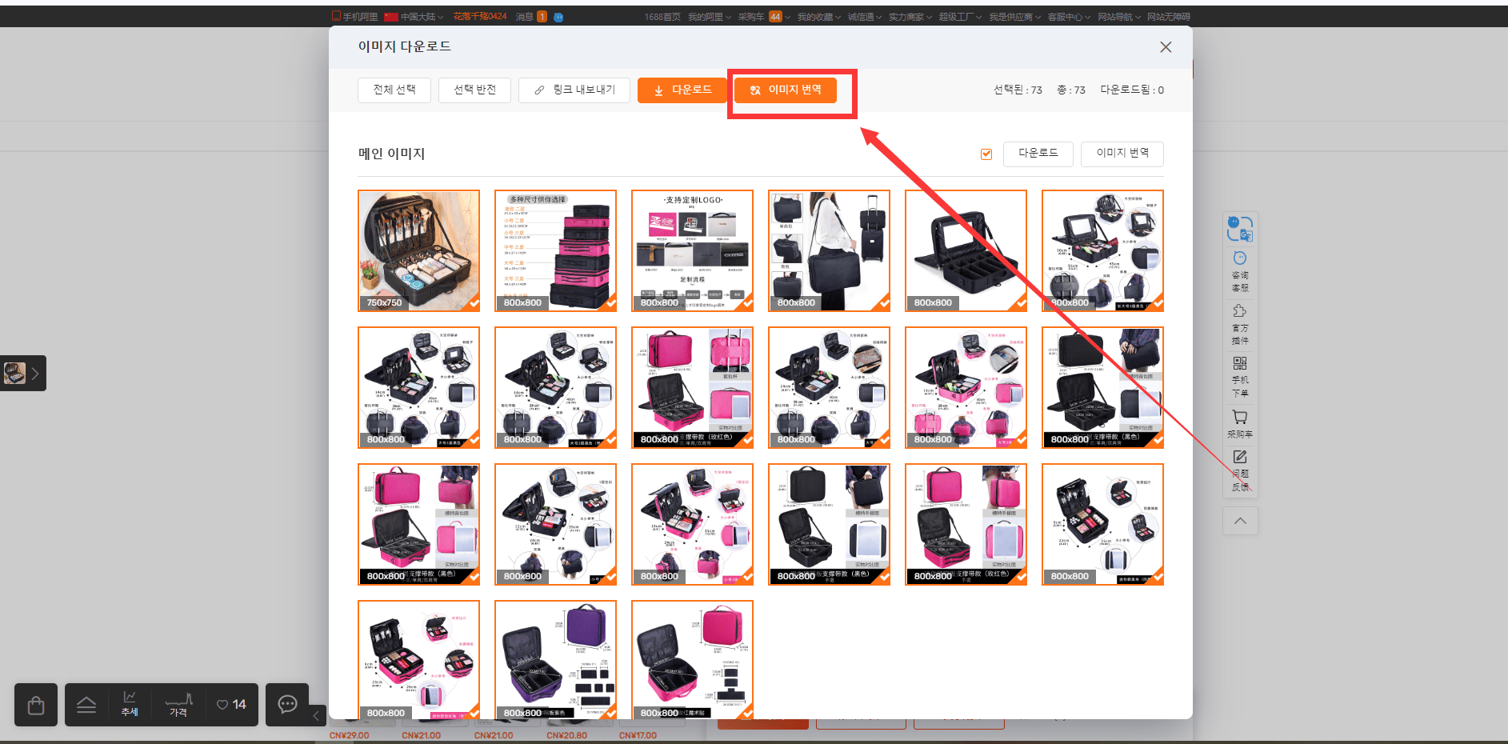The width and height of the screenshot is (1508, 744).
Task: Expand the floating product thumbnail panel arrow
Action: 35,374
